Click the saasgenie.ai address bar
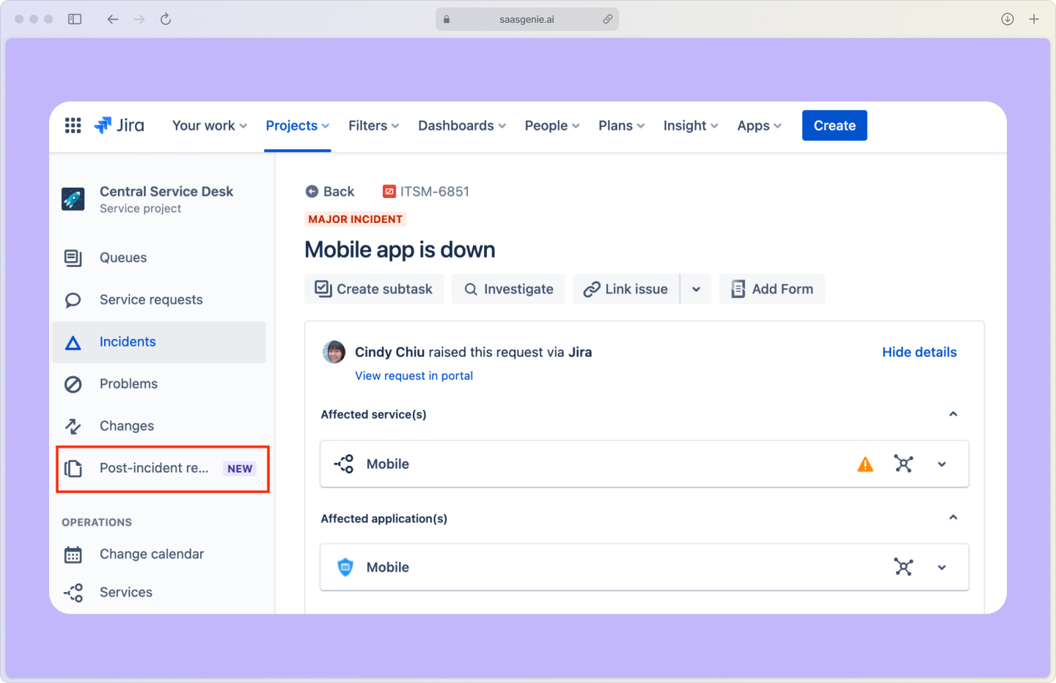The width and height of the screenshot is (1056, 683). click(527, 19)
